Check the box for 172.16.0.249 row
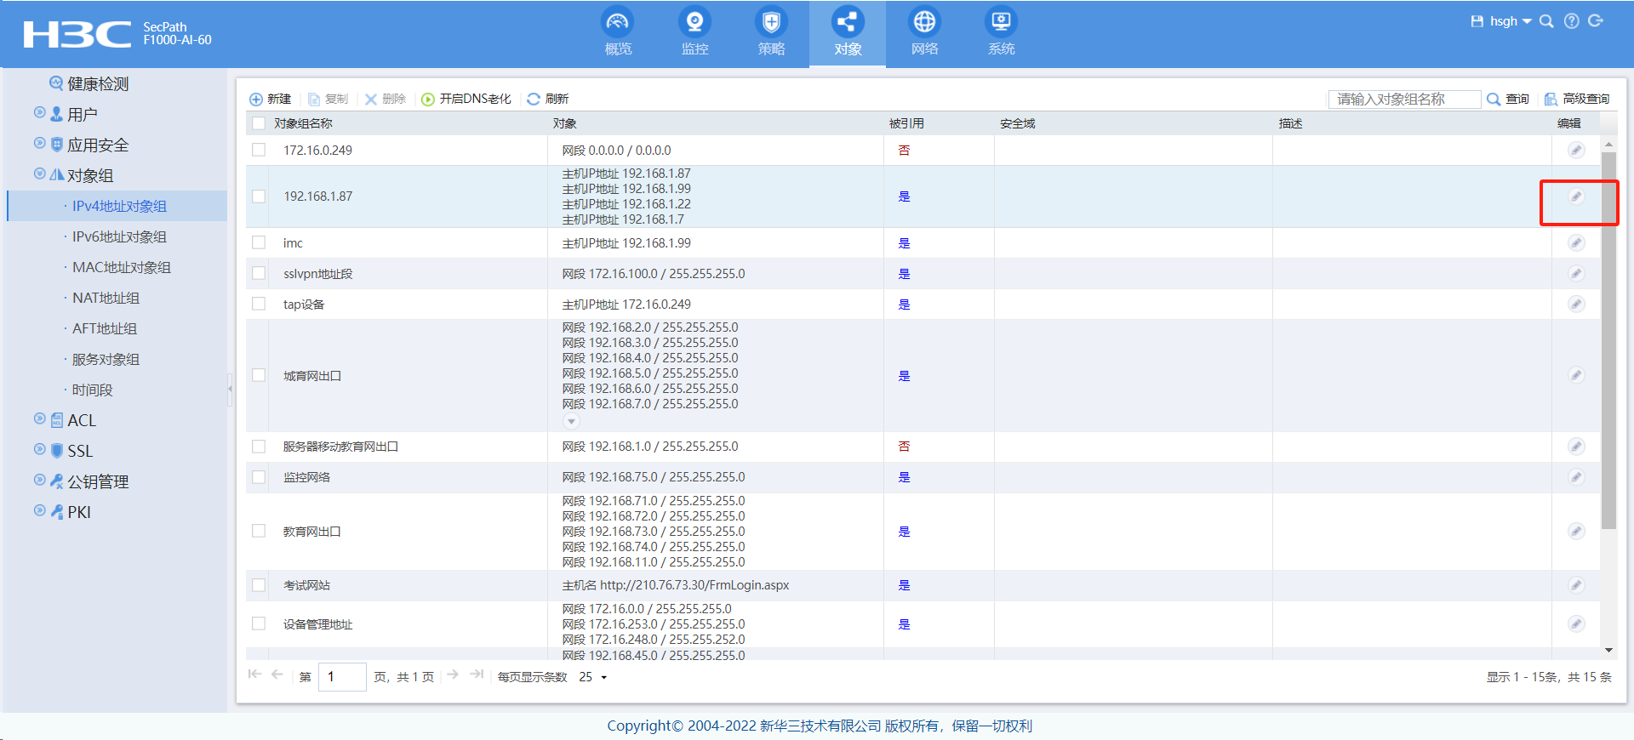 point(259,151)
